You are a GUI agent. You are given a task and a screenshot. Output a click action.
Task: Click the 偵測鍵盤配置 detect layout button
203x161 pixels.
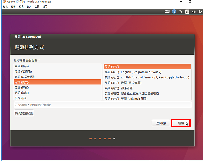coord(24,113)
